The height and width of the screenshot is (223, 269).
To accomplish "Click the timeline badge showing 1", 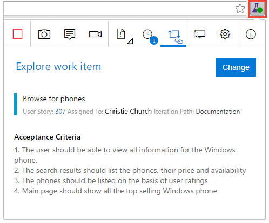I will [154, 40].
